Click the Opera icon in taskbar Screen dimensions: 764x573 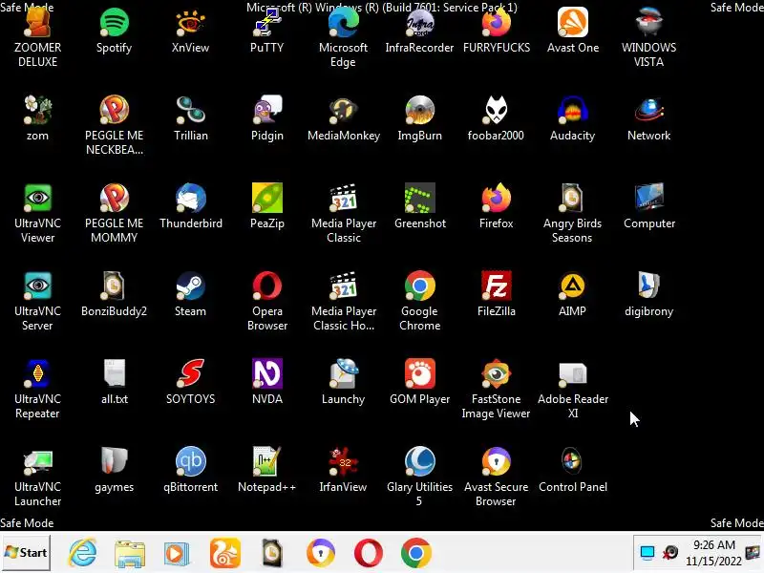[x=369, y=553]
